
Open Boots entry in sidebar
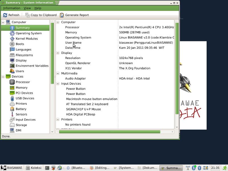20,44
